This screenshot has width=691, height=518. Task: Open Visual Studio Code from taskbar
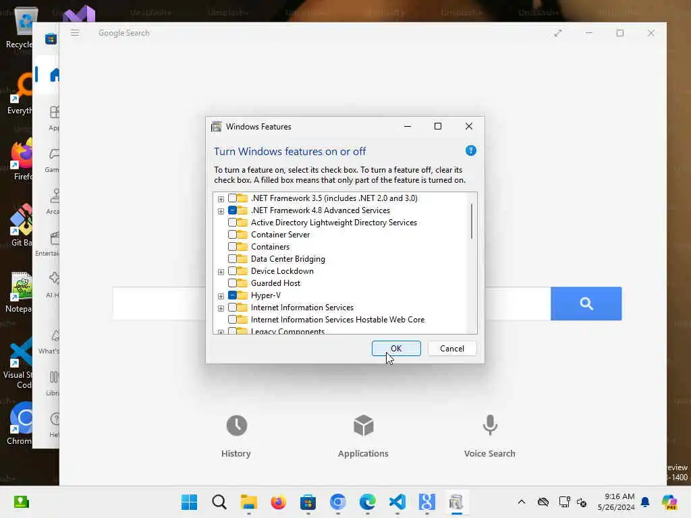tap(397, 502)
